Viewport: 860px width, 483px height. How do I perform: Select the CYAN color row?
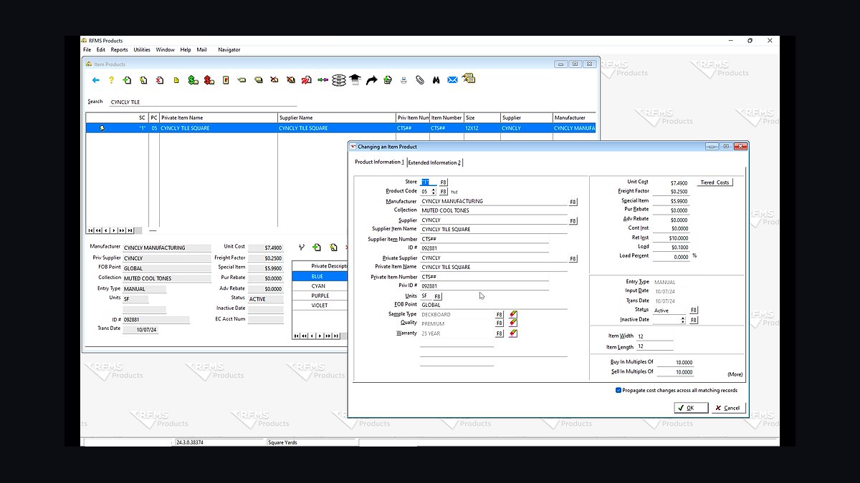pyautogui.click(x=320, y=286)
